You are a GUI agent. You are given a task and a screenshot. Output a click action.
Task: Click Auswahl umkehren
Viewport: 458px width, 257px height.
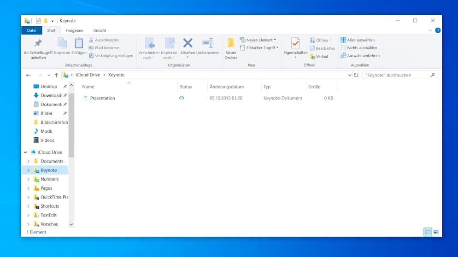pos(360,55)
